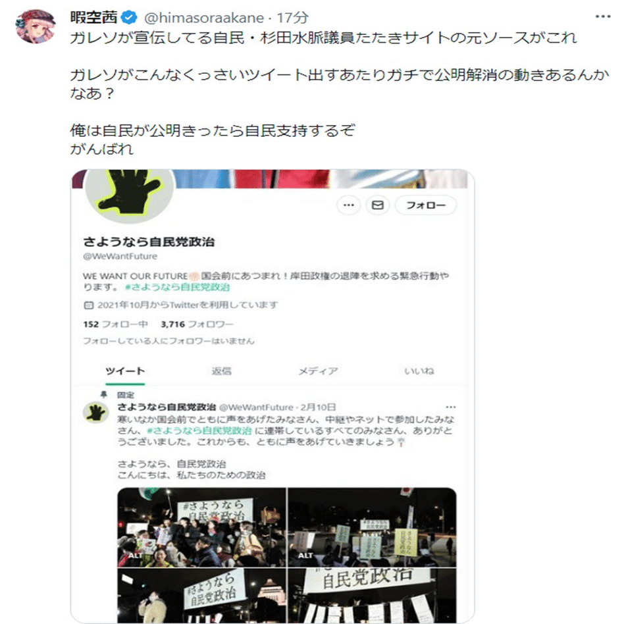Click #さようなら自民党政治 hashtag in bio

click(x=177, y=287)
